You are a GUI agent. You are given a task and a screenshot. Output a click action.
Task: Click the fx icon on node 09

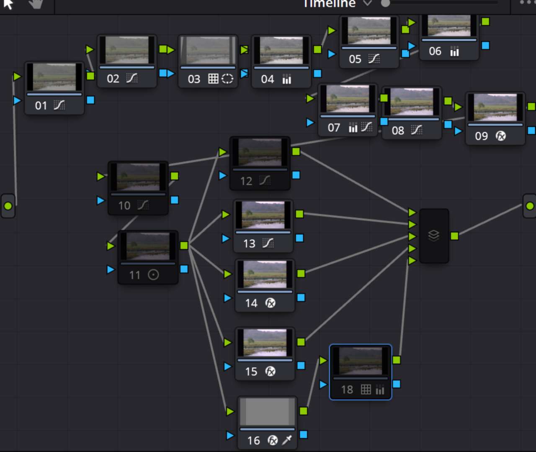click(x=501, y=136)
